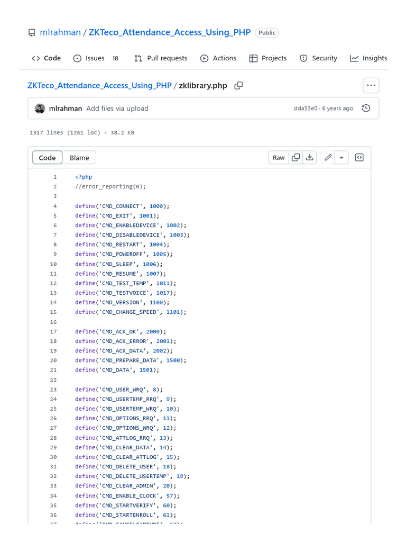This screenshot has width=406, height=542.
Task: Copy the zklibrary.php file path
Action: 239,85
